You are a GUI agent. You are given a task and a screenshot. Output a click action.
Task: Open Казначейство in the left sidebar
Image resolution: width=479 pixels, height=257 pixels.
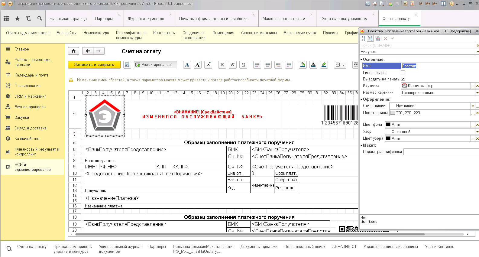(27, 139)
